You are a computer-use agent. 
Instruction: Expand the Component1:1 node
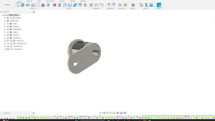point(5,46)
